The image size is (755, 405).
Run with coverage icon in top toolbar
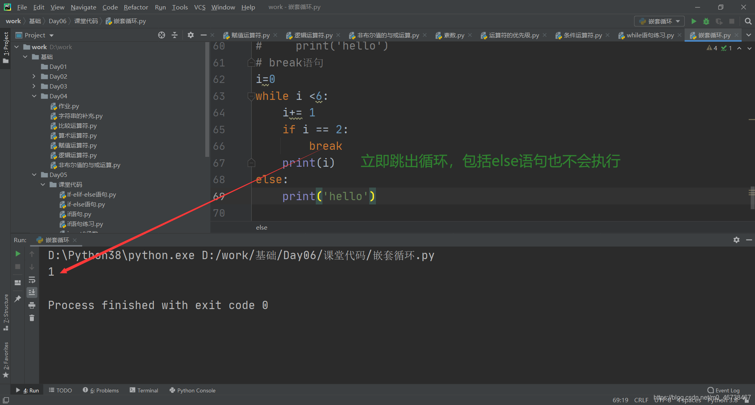click(x=719, y=21)
